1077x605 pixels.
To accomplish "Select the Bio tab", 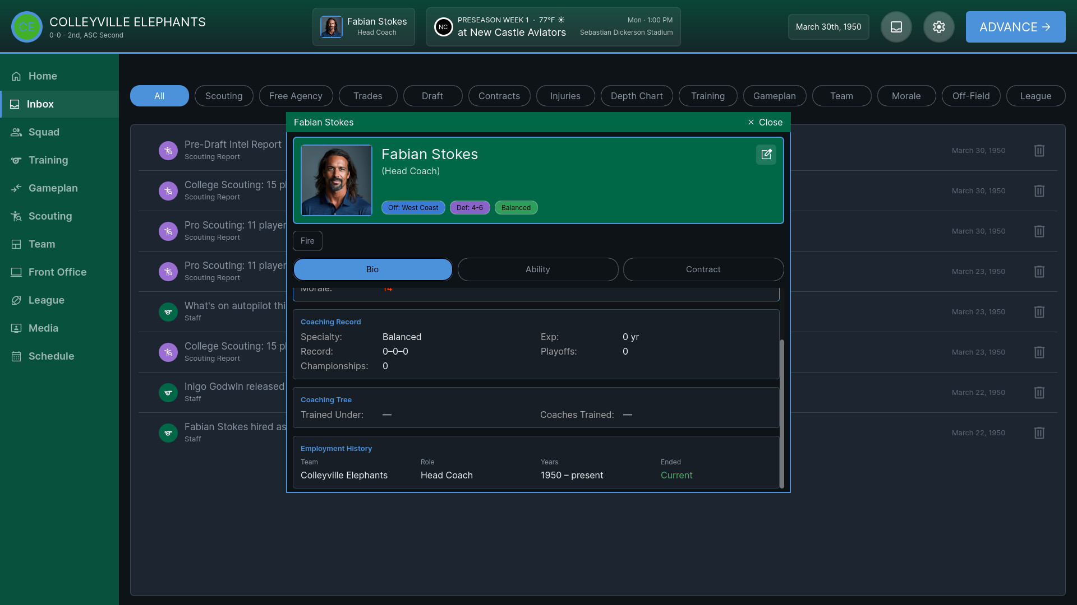I will tap(372, 269).
